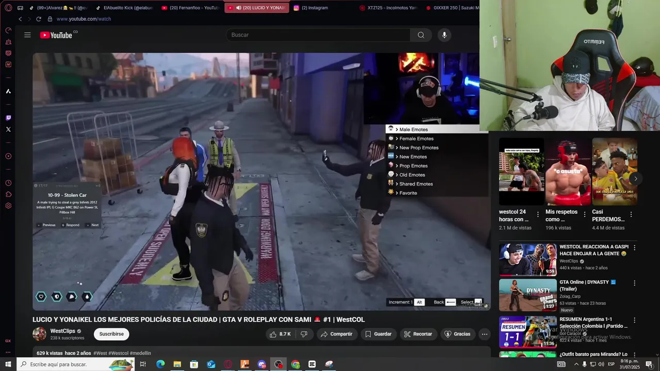Open GX Cleaner in sidebar
Image resolution: width=660 pixels, height=371 pixels.
coord(8,42)
